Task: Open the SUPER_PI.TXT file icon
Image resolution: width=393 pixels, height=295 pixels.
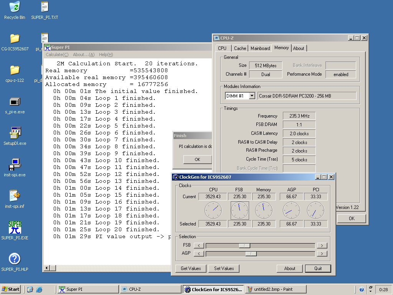Action: [x=45, y=7]
